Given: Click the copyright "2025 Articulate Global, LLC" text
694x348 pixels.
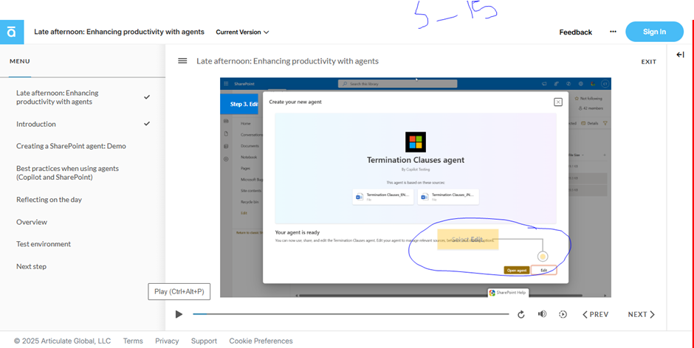Looking at the screenshot, I should coord(62,341).
